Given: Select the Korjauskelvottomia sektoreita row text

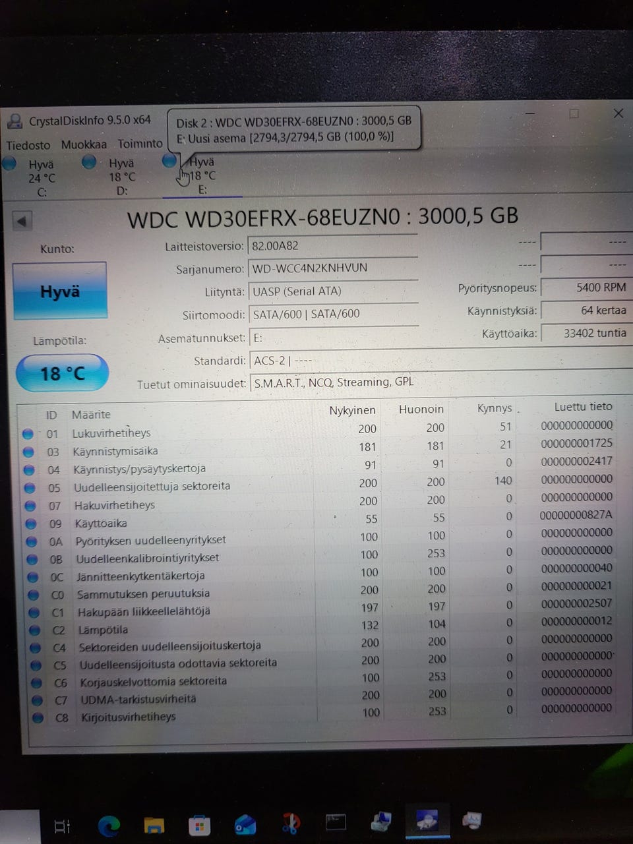Looking at the screenshot, I should tap(154, 681).
